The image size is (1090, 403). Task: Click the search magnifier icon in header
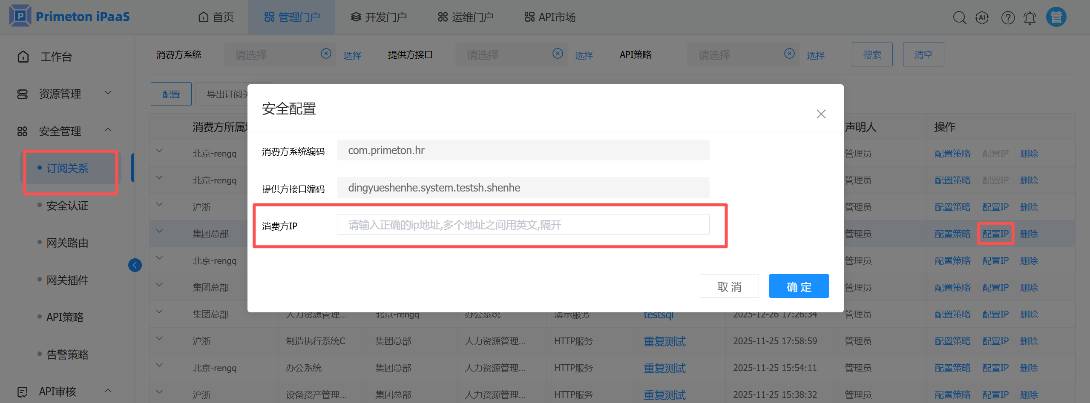pos(959,18)
